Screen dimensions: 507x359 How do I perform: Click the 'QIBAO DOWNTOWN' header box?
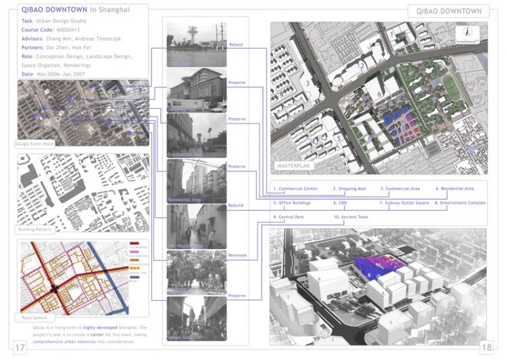point(449,11)
